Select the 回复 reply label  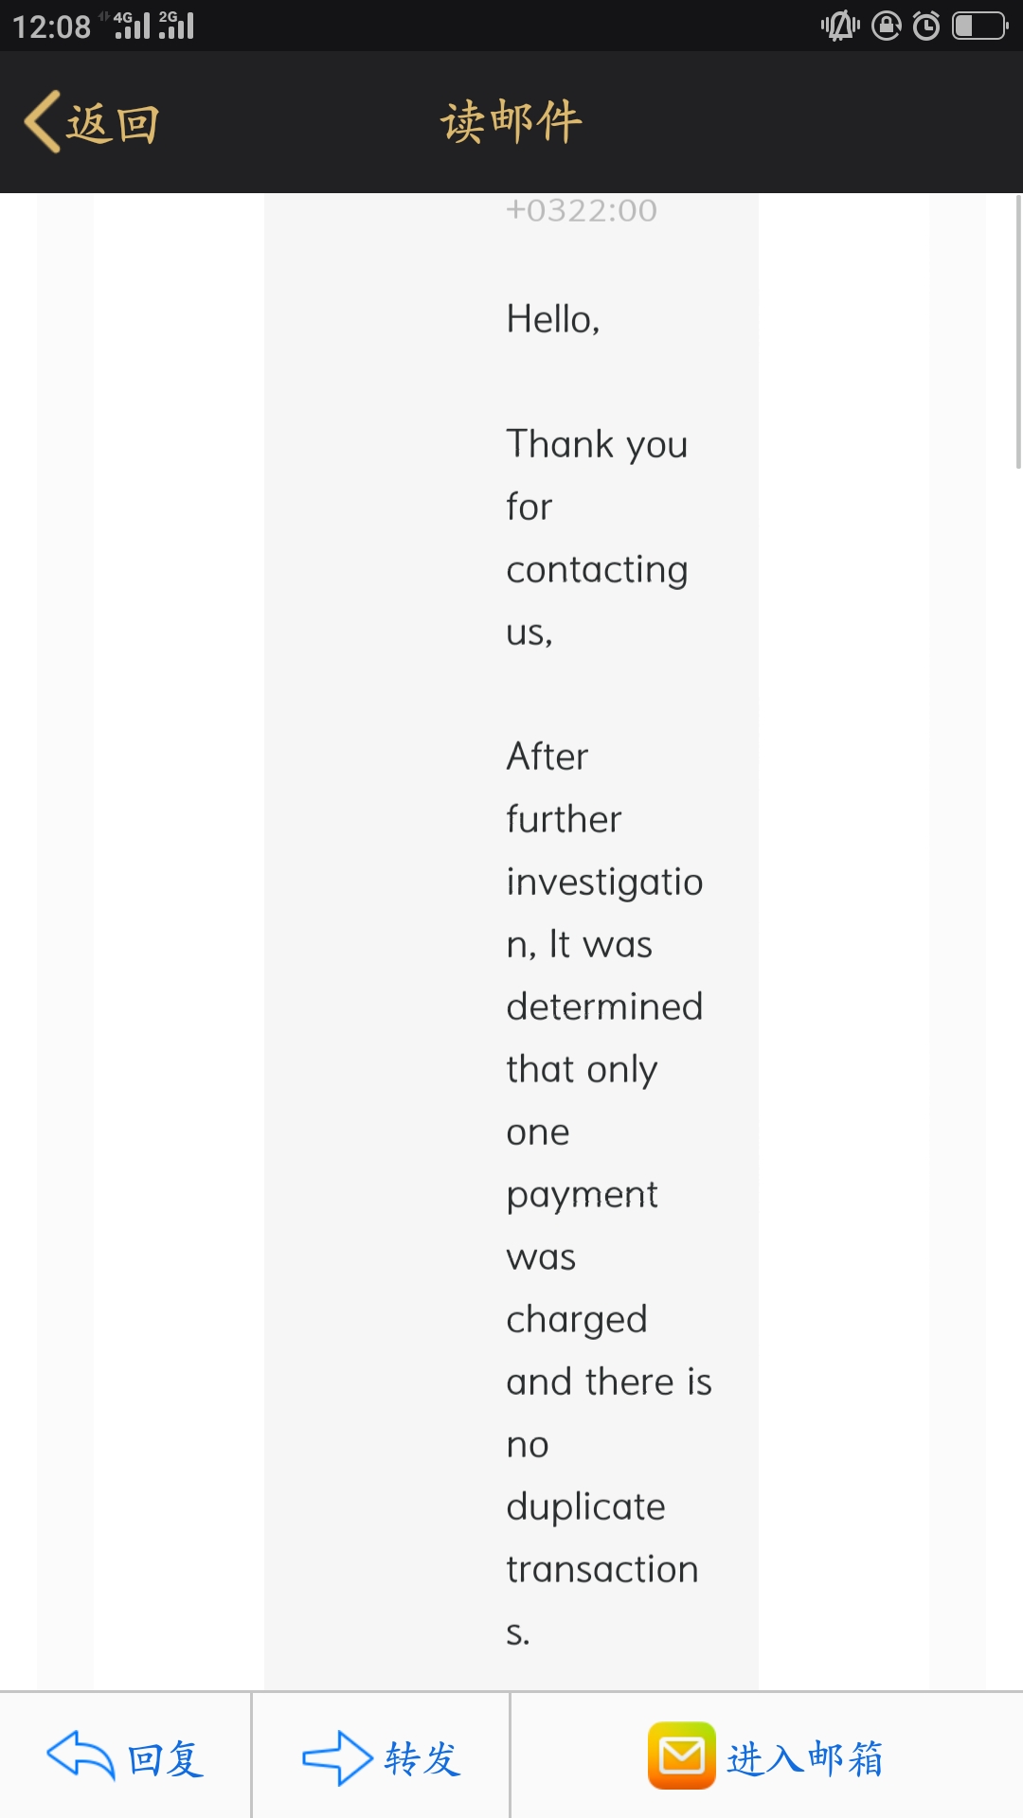pos(166,1759)
